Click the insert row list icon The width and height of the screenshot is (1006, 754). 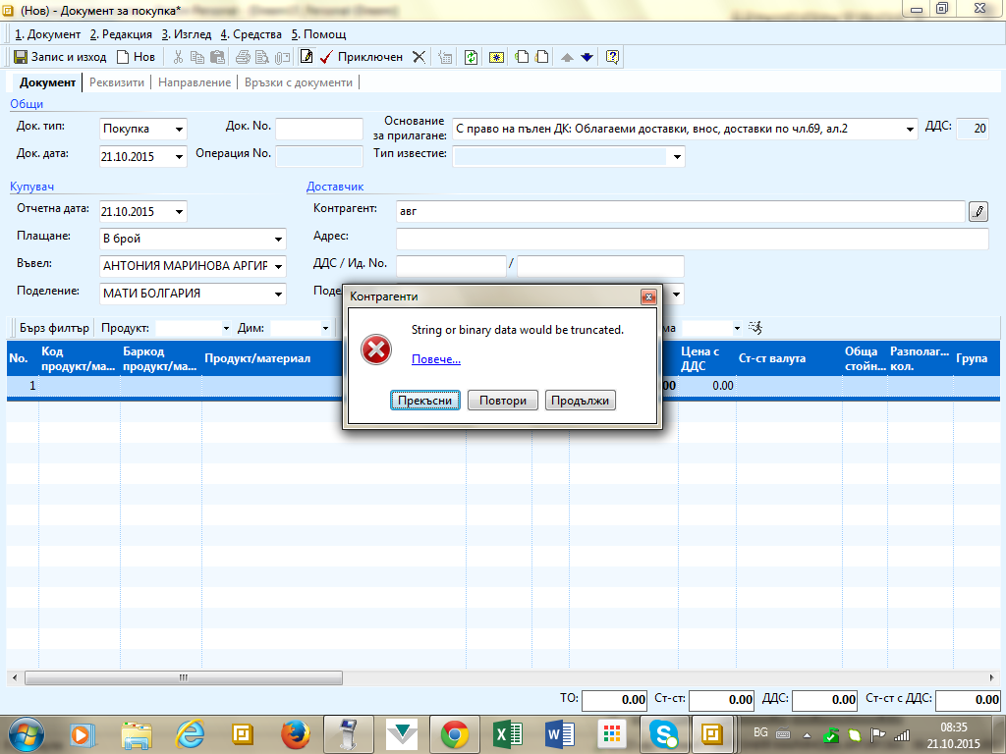tap(445, 57)
